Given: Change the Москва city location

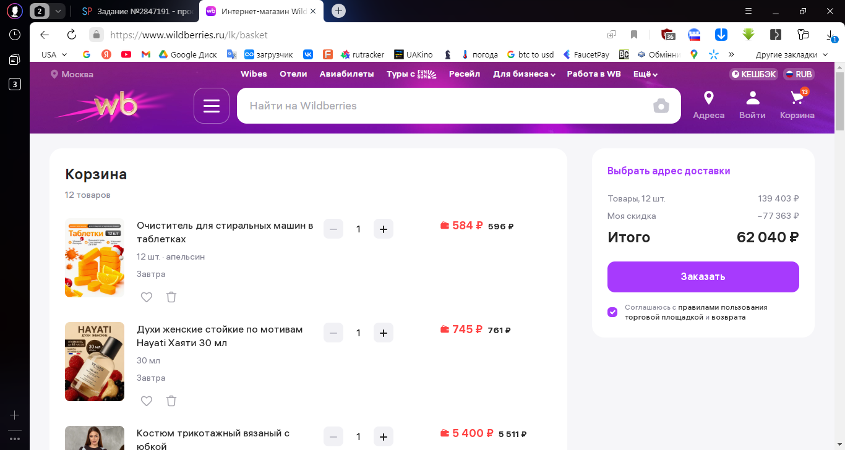Looking at the screenshot, I should pos(72,74).
